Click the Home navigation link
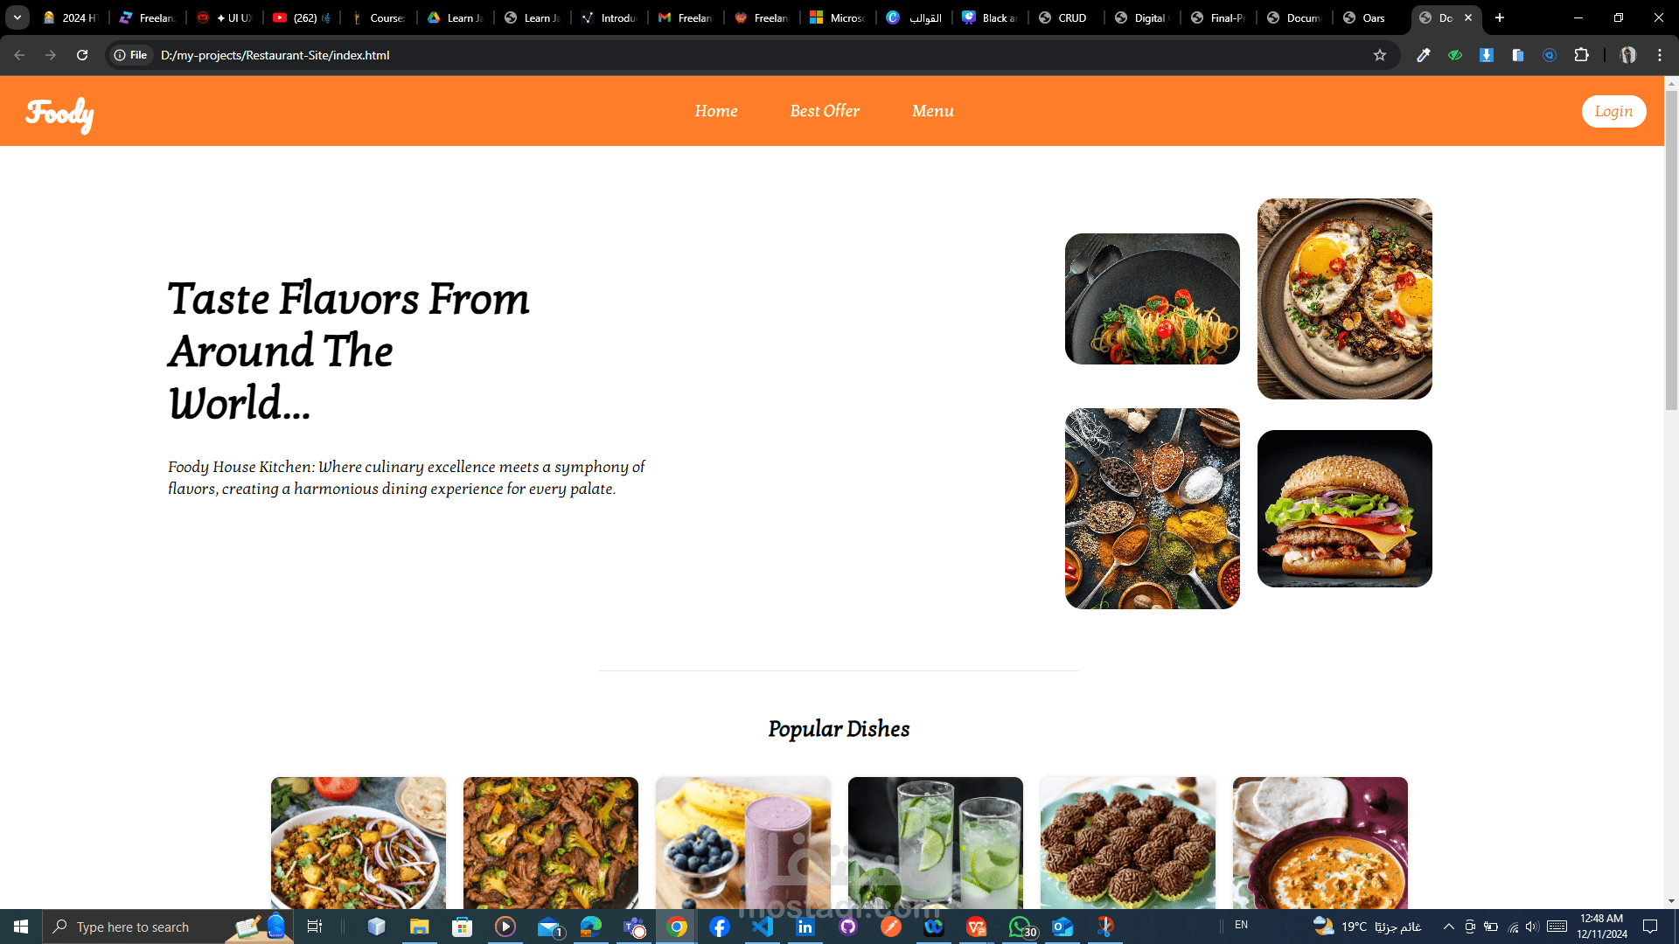The image size is (1679, 944). pyautogui.click(x=715, y=111)
